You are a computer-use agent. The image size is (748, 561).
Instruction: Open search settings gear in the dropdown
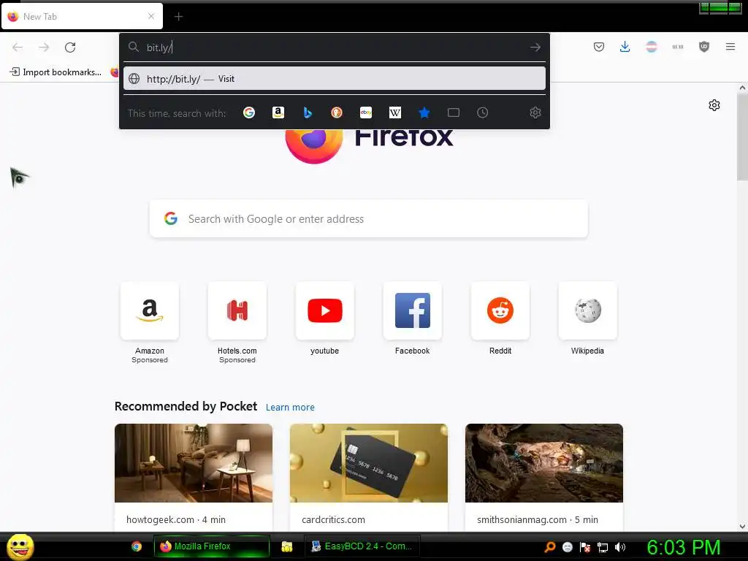(535, 112)
